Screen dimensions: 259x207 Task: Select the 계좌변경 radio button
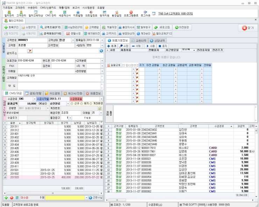91,104
